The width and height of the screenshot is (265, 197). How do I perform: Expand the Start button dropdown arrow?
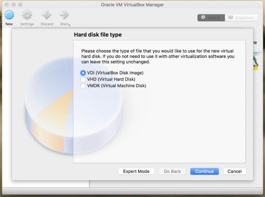(x=69, y=25)
